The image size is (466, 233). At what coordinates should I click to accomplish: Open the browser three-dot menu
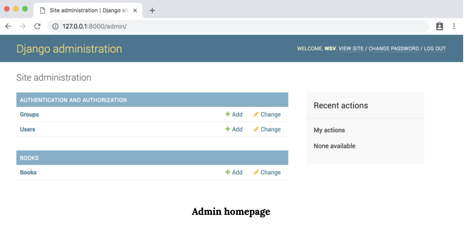pyautogui.click(x=454, y=26)
